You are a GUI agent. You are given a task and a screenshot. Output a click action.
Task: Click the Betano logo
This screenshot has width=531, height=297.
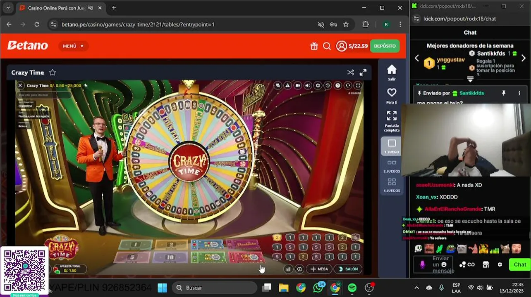tap(27, 46)
